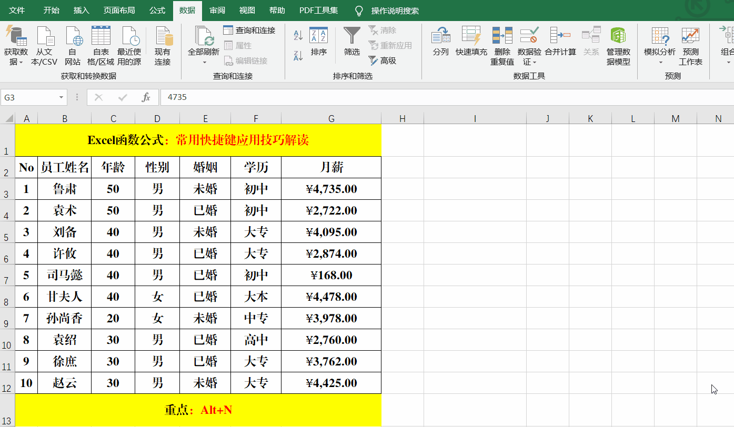The image size is (734, 427).
Task: Select cell containing ¥2,760.00
Action: [x=331, y=340]
